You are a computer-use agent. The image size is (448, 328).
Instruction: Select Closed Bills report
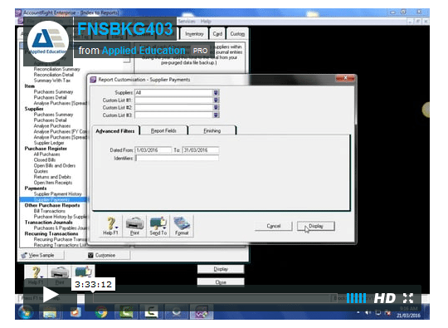45,160
